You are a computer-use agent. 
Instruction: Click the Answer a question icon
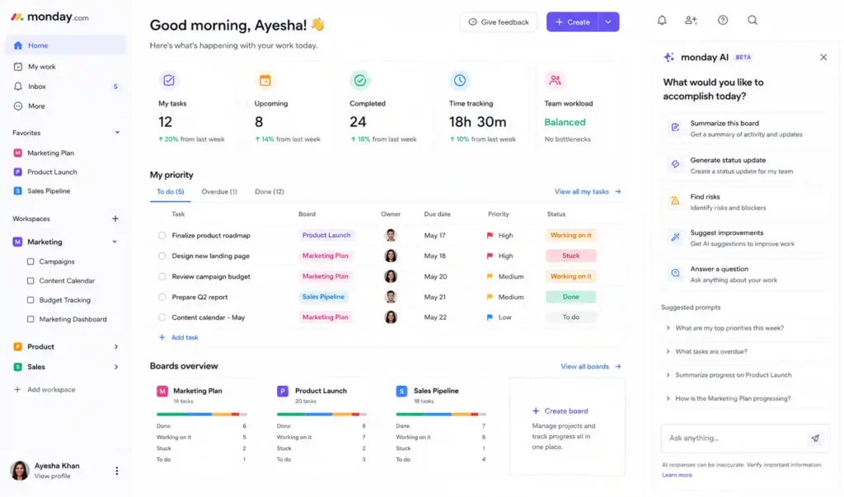pyautogui.click(x=675, y=273)
